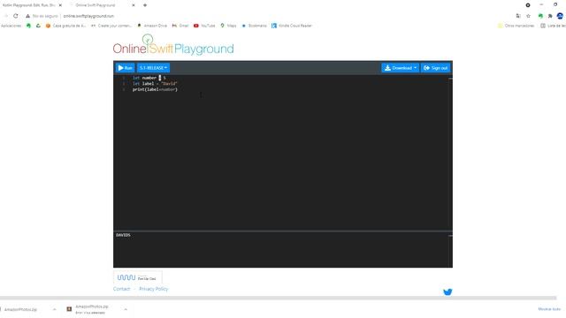566x318 pixels.
Task: Click the DAVID5 output text
Action: [x=123, y=235]
